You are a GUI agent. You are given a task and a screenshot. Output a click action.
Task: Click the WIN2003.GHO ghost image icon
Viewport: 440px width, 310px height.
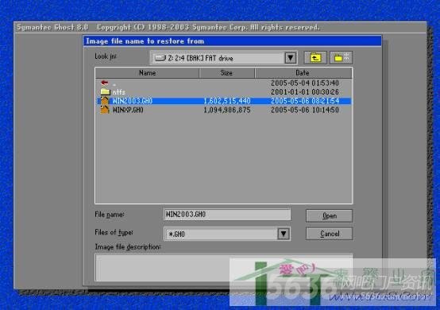(105, 101)
